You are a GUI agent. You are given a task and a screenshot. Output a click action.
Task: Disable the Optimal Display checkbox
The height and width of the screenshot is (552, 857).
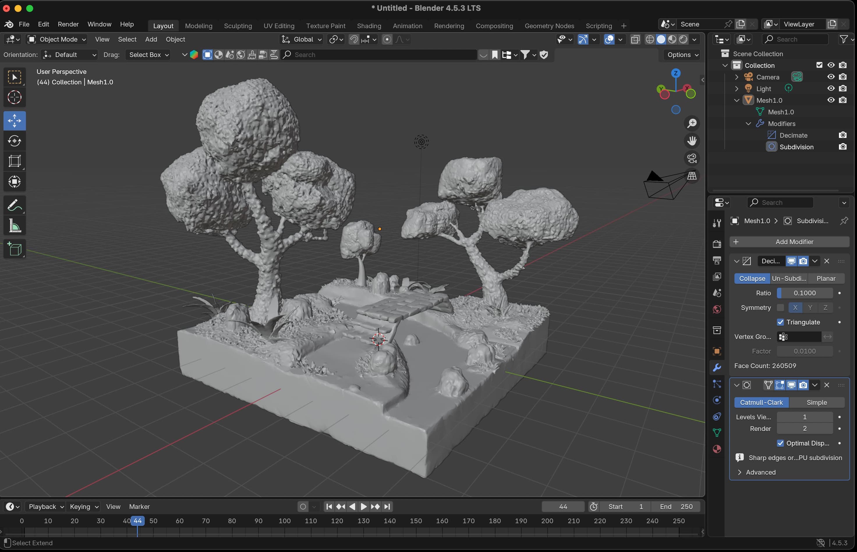780,443
